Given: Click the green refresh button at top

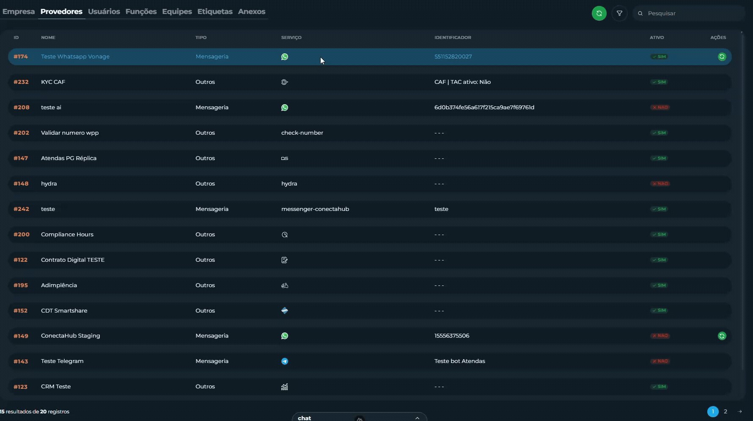Looking at the screenshot, I should click(599, 13).
